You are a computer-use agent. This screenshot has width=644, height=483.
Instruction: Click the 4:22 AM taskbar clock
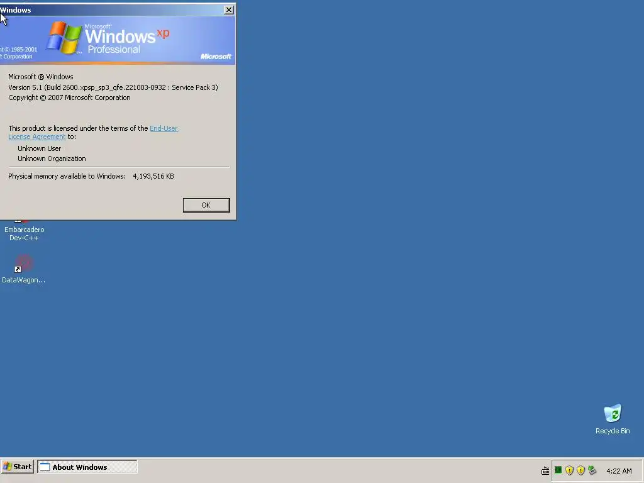click(619, 471)
